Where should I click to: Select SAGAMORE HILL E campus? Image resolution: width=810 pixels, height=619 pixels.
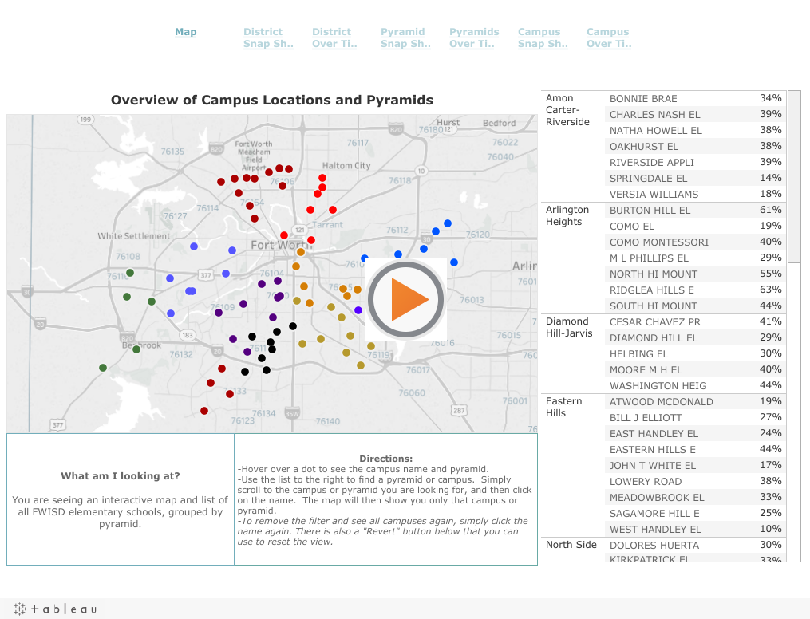(x=654, y=514)
